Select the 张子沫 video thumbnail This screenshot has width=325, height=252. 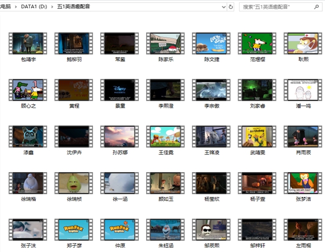[x=28, y=229]
